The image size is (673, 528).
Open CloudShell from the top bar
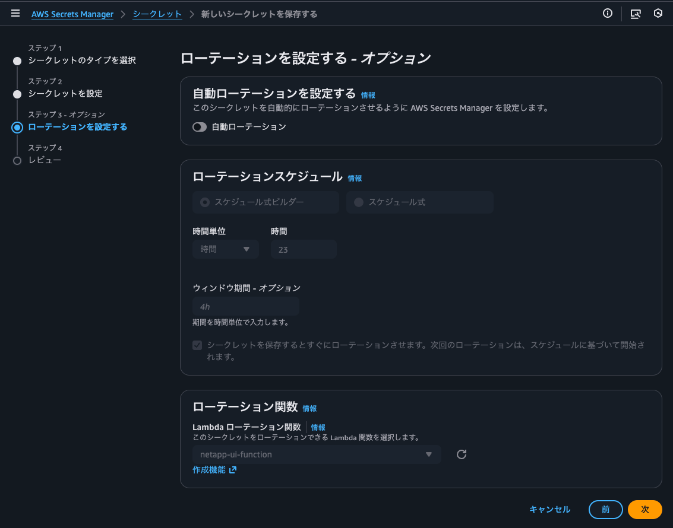click(636, 13)
